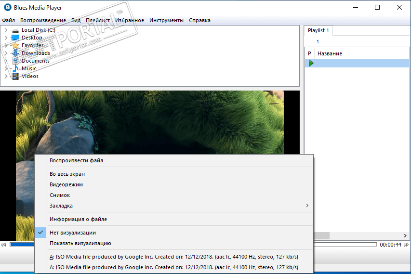The width and height of the screenshot is (411, 274).
Task: Click the Documents page icon
Action: tap(15, 61)
